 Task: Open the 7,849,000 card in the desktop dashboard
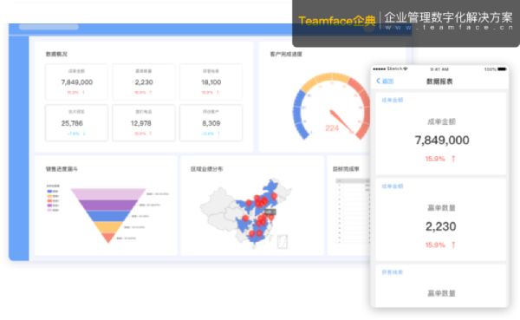76,82
